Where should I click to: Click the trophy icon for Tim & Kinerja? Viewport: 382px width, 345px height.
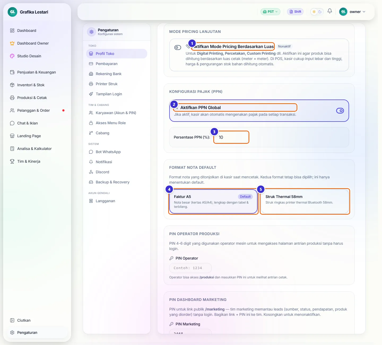tap(12, 161)
